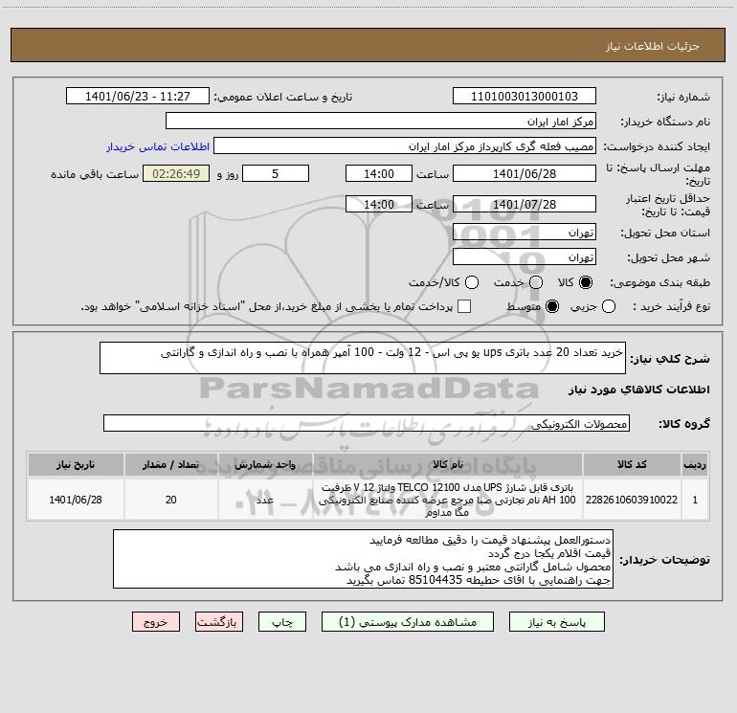This screenshot has width=737, height=713.
Task: Click the گروه کالا field محصولات الکترونیکی
Action: pyautogui.click(x=367, y=423)
